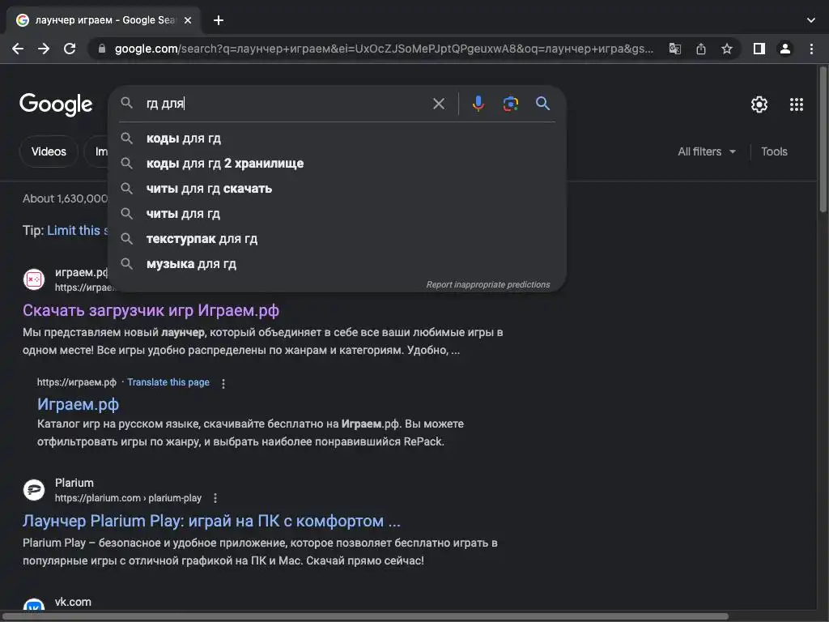Open the translate page icon in address bar
This screenshot has height=622, width=829.
(x=674, y=49)
